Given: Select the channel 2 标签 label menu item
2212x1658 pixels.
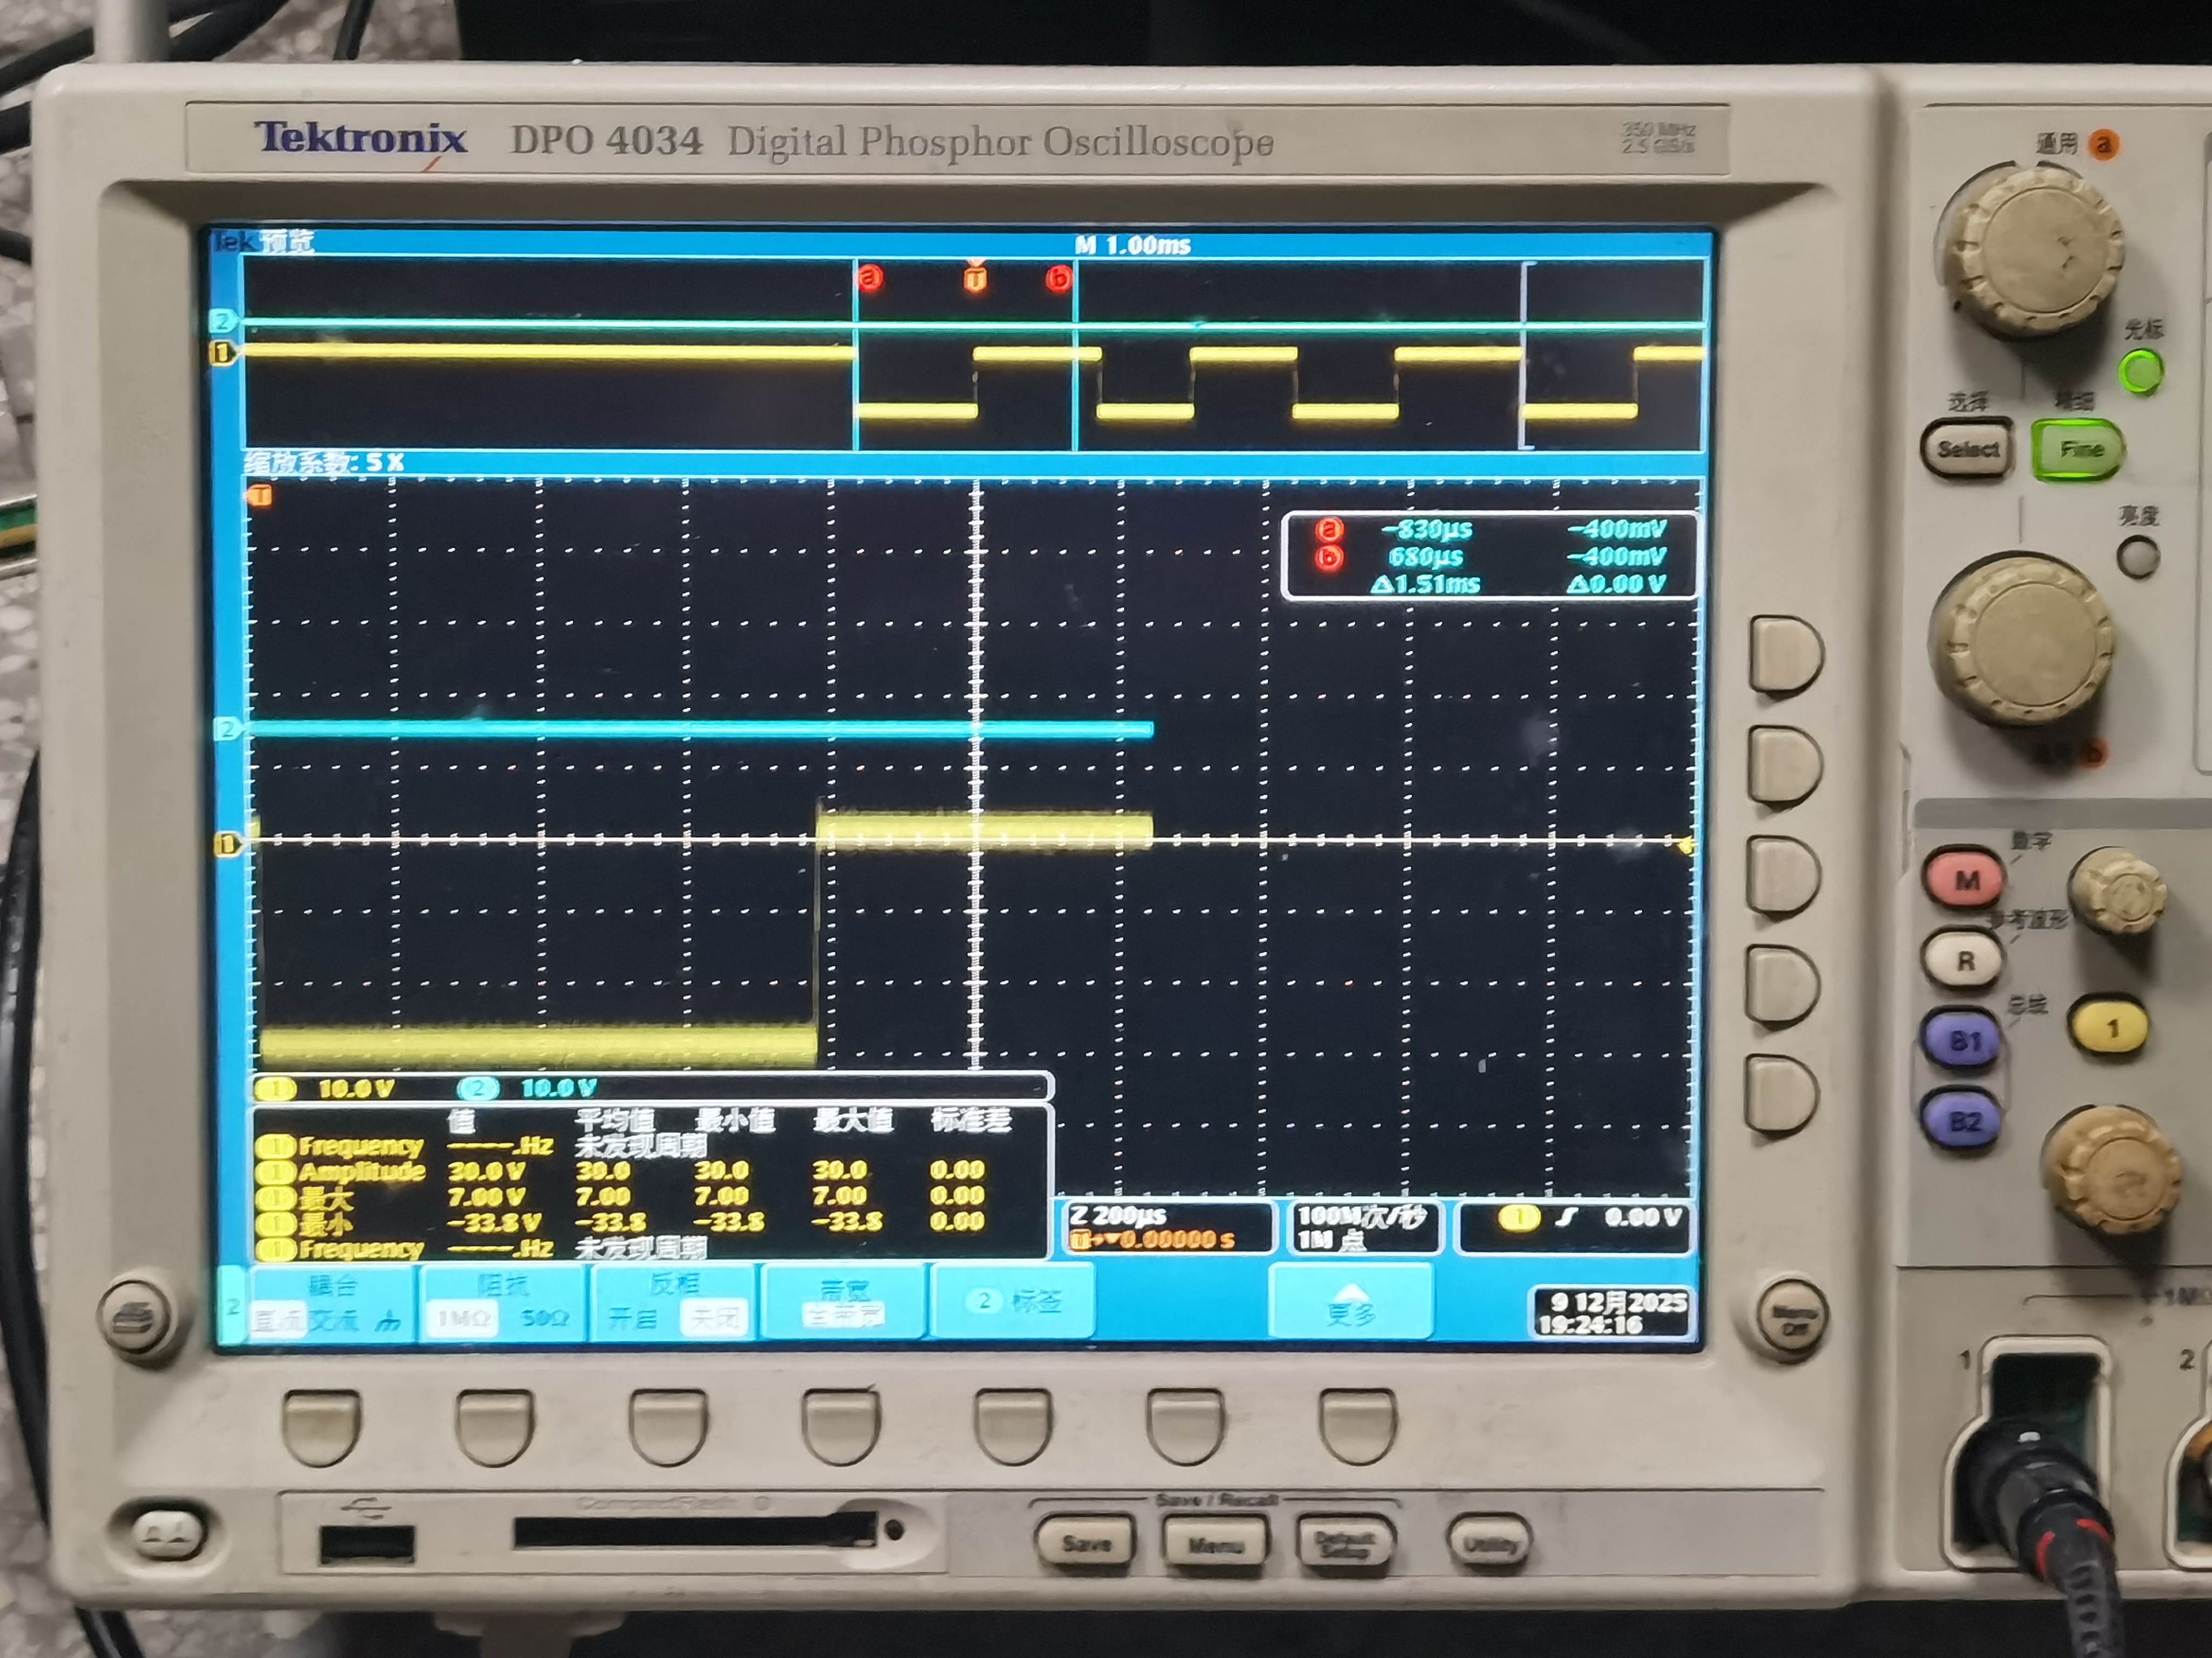Looking at the screenshot, I should tap(1012, 1300).
